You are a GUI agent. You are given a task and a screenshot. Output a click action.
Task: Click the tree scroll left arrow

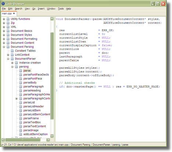click(x=3, y=140)
